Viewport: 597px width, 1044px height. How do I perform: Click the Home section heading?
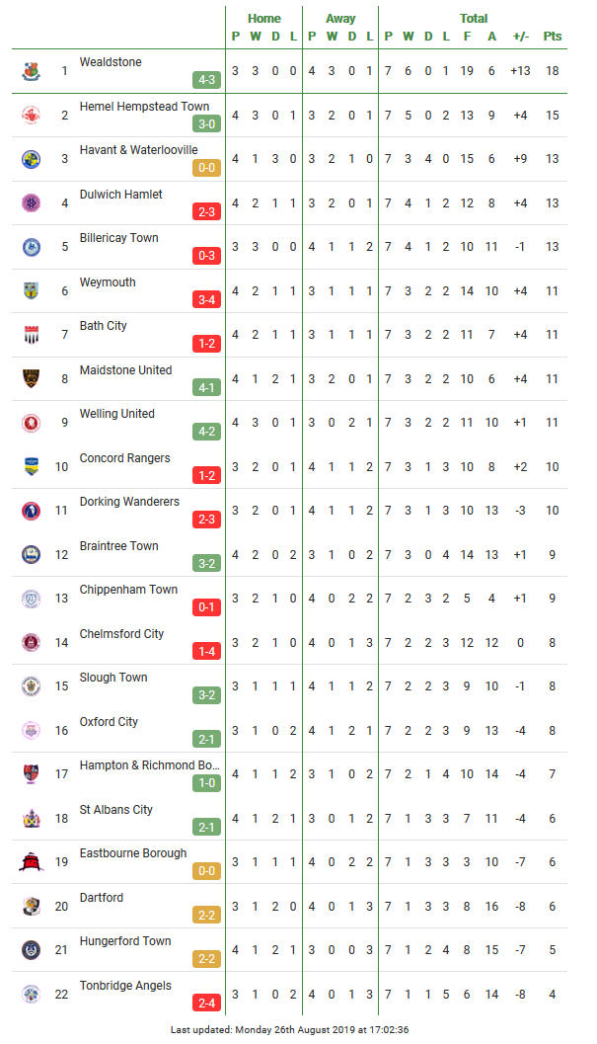(263, 18)
